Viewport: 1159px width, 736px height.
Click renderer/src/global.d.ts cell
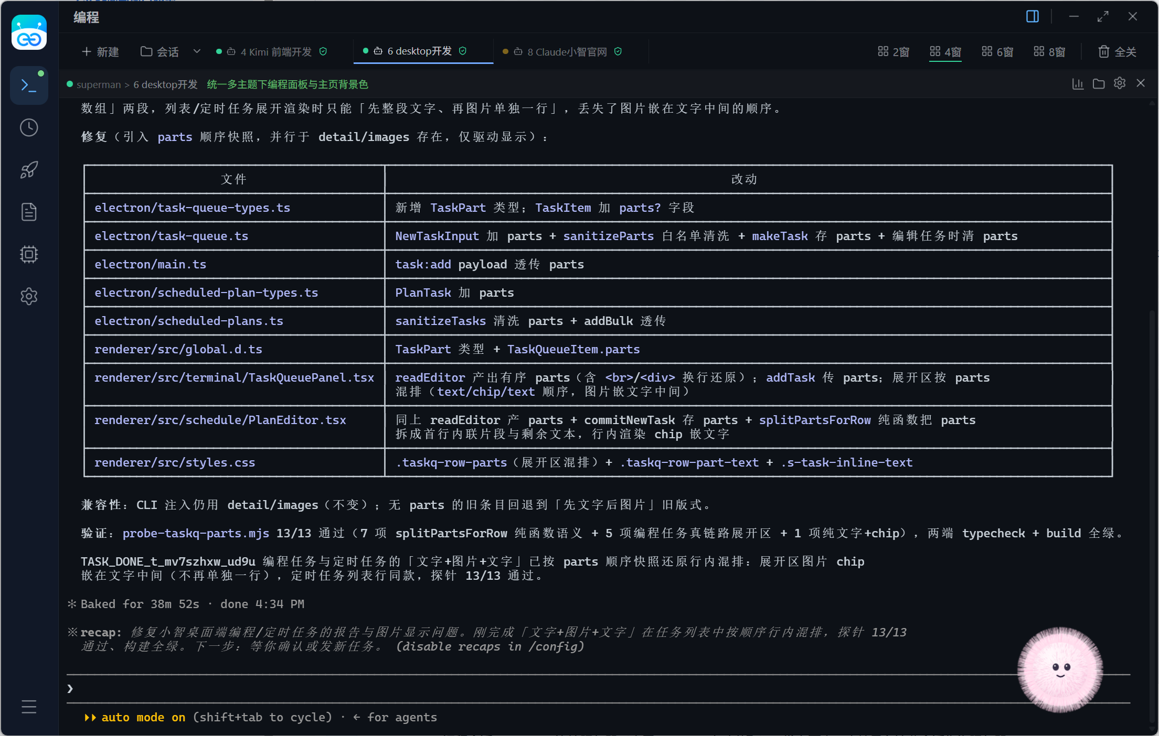[x=234, y=349]
